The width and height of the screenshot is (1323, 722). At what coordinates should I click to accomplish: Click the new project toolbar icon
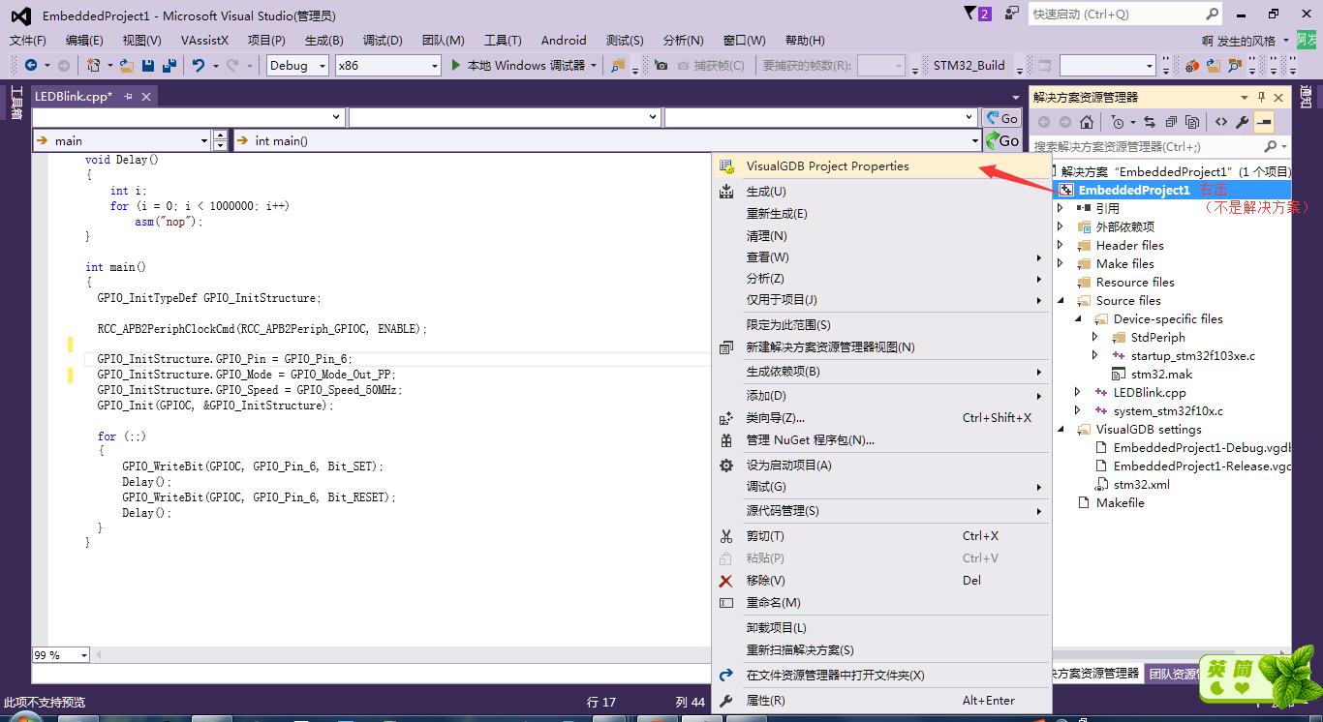click(94, 65)
